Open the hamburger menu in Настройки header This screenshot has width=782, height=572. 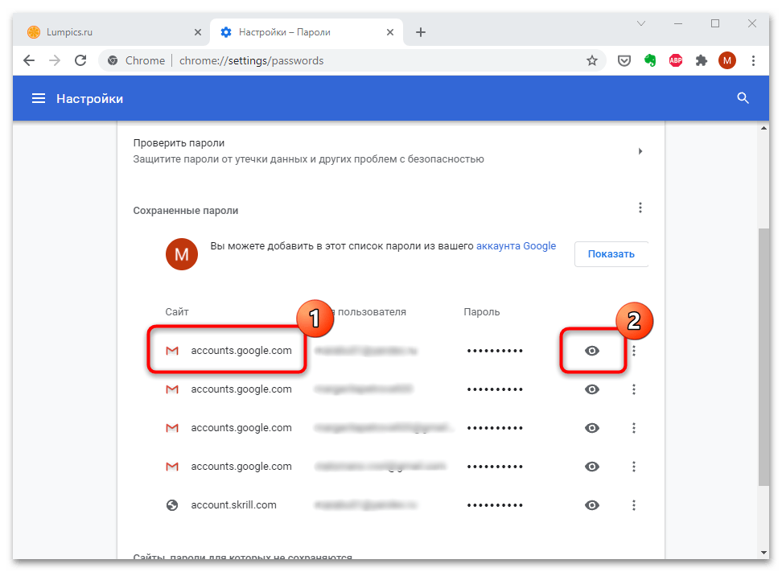click(x=38, y=98)
